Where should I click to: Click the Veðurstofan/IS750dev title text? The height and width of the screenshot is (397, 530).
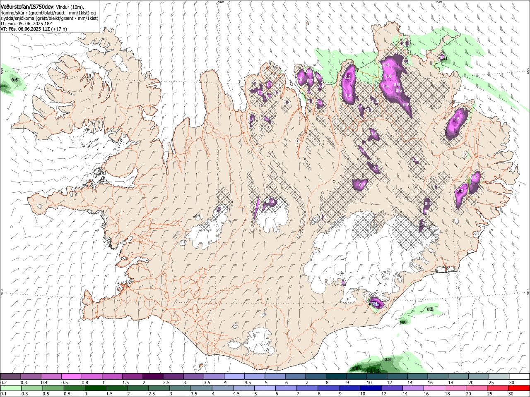[27, 7]
